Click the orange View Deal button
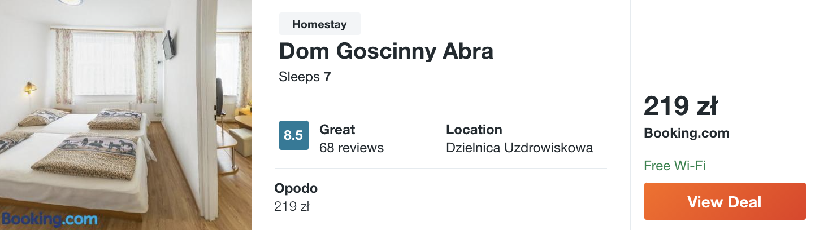The height and width of the screenshot is (230, 815). [x=725, y=201]
